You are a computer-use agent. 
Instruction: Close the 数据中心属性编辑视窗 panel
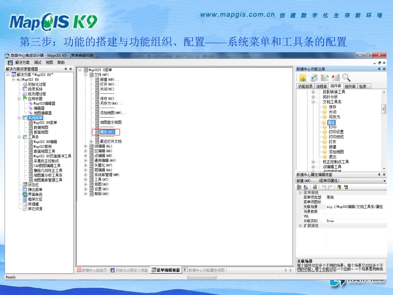tap(384, 174)
